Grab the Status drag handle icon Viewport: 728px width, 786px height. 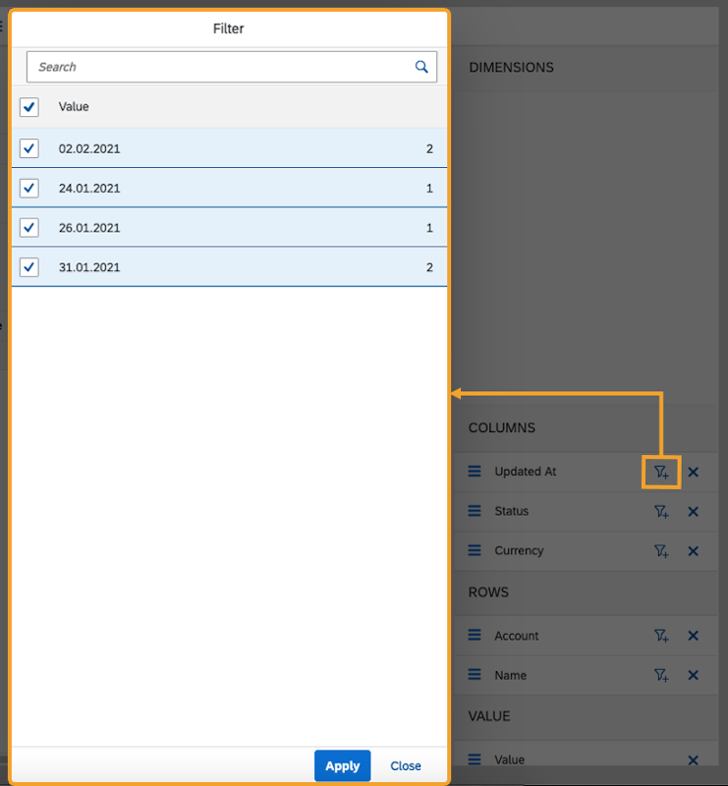475,512
